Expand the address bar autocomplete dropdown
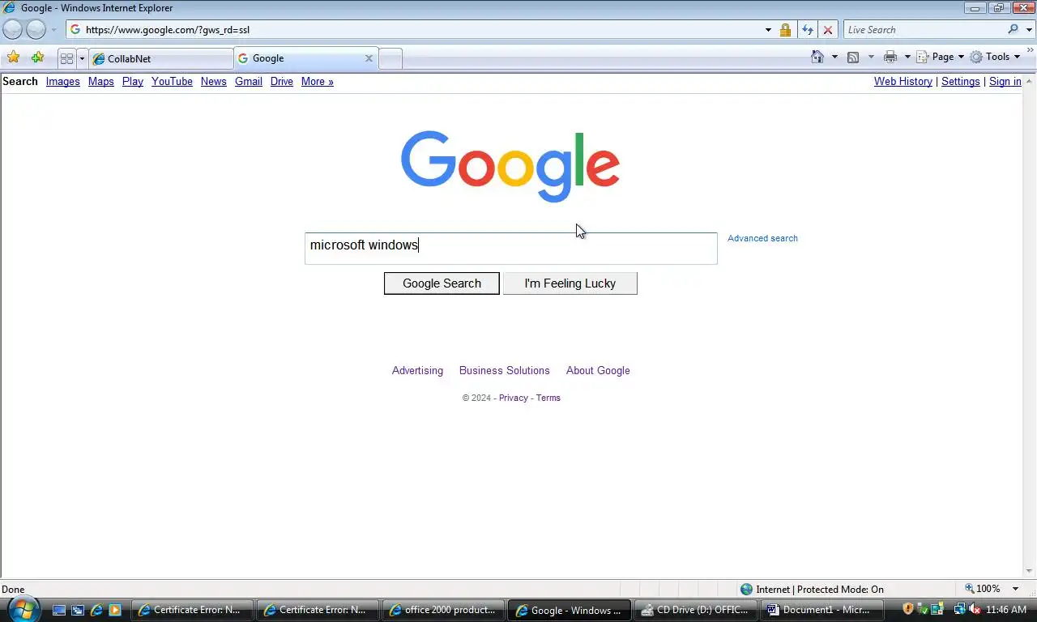 coord(768,30)
